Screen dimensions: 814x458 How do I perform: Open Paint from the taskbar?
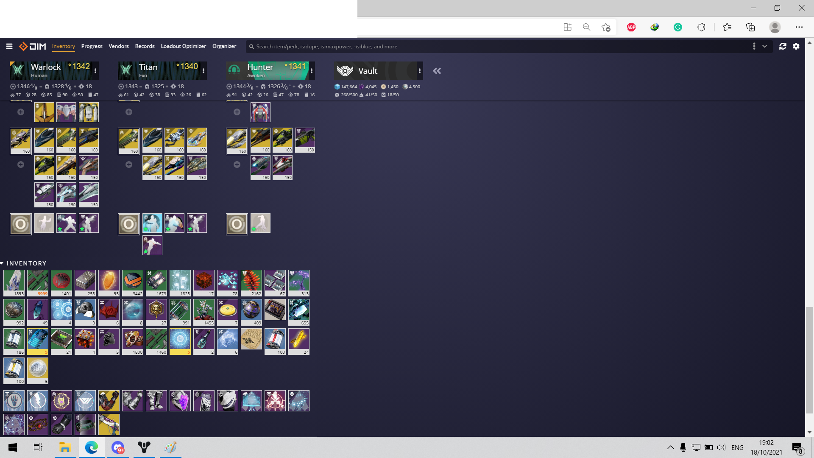click(x=170, y=447)
